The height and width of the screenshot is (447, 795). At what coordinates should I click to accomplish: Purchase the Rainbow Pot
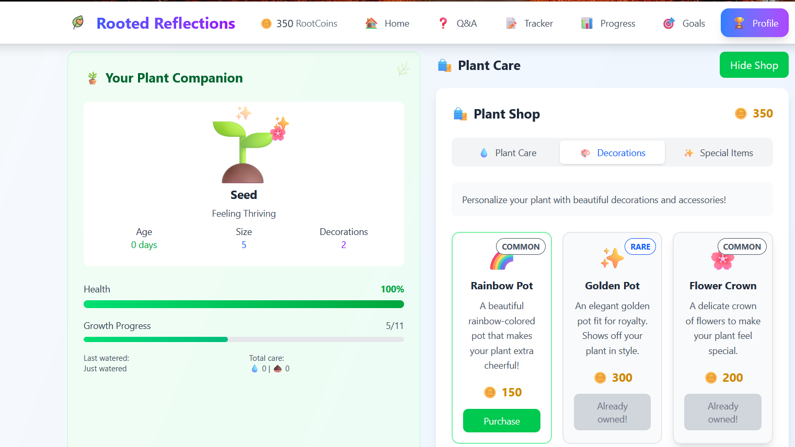[501, 421]
